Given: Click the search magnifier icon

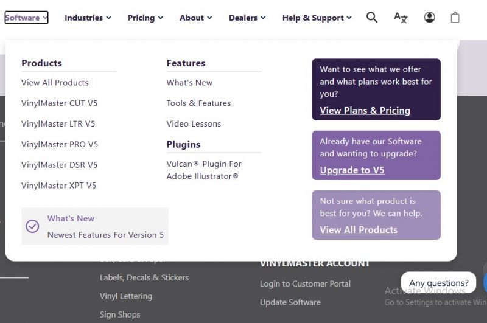Looking at the screenshot, I should [x=371, y=18].
